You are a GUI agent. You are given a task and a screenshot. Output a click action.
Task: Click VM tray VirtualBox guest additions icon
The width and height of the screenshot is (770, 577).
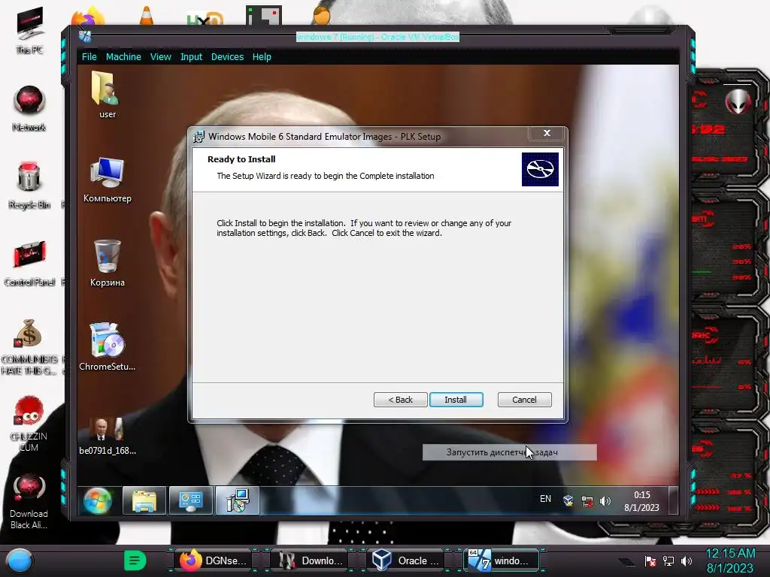point(568,500)
